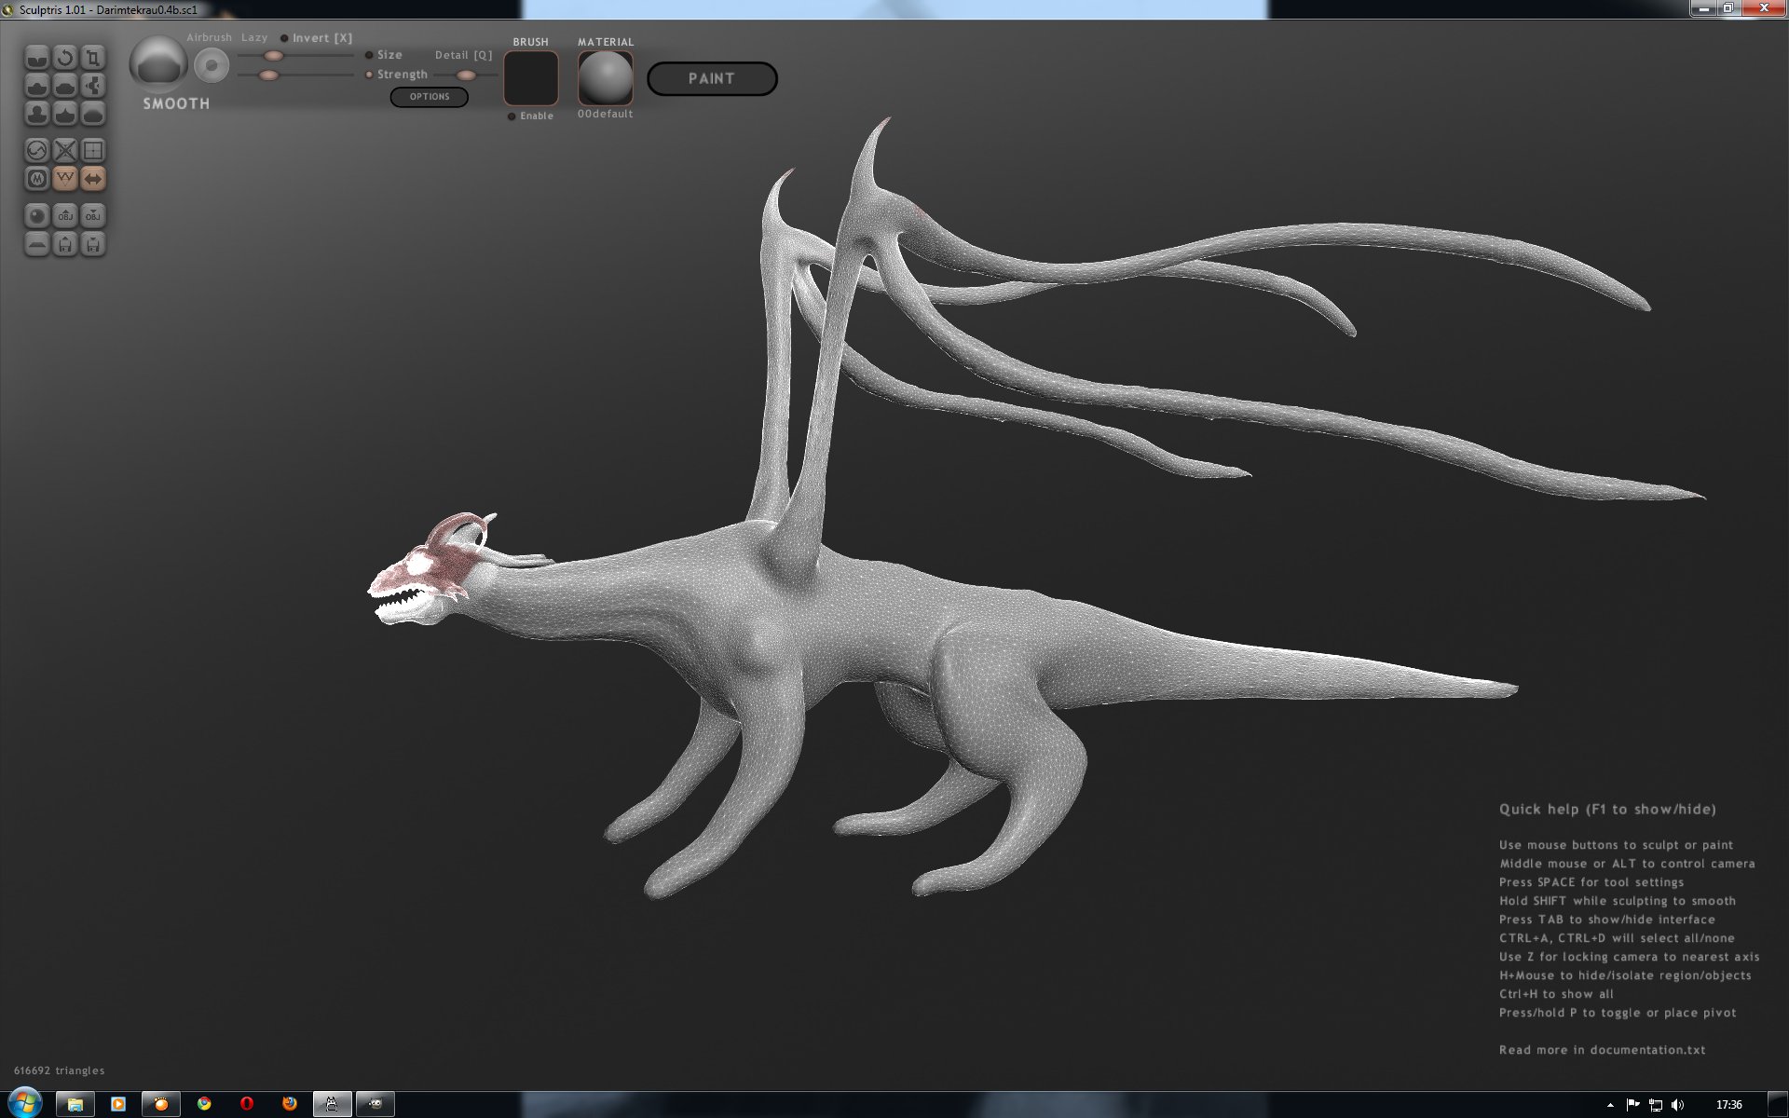Select the Inflate tool
The image size is (1789, 1118).
tap(37, 114)
